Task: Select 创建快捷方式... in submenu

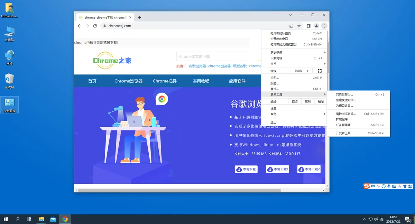Action: [359, 100]
